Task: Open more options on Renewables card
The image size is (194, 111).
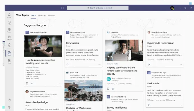Action: tap(100, 65)
